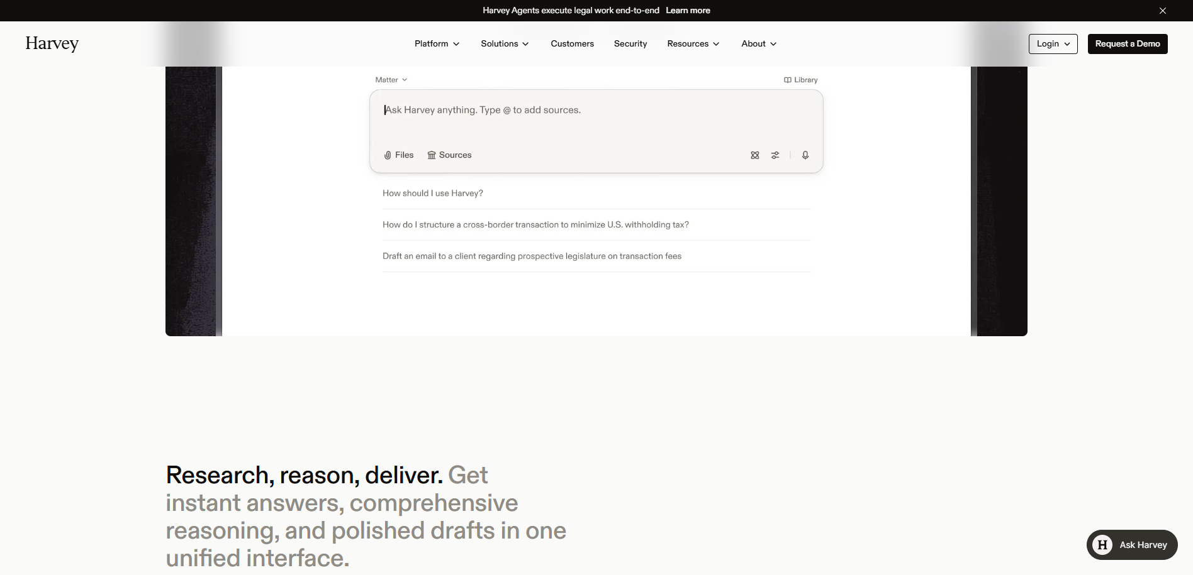Screen dimensions: 1193x575
Task: Open the Matter selector dropdown
Action: pos(391,80)
